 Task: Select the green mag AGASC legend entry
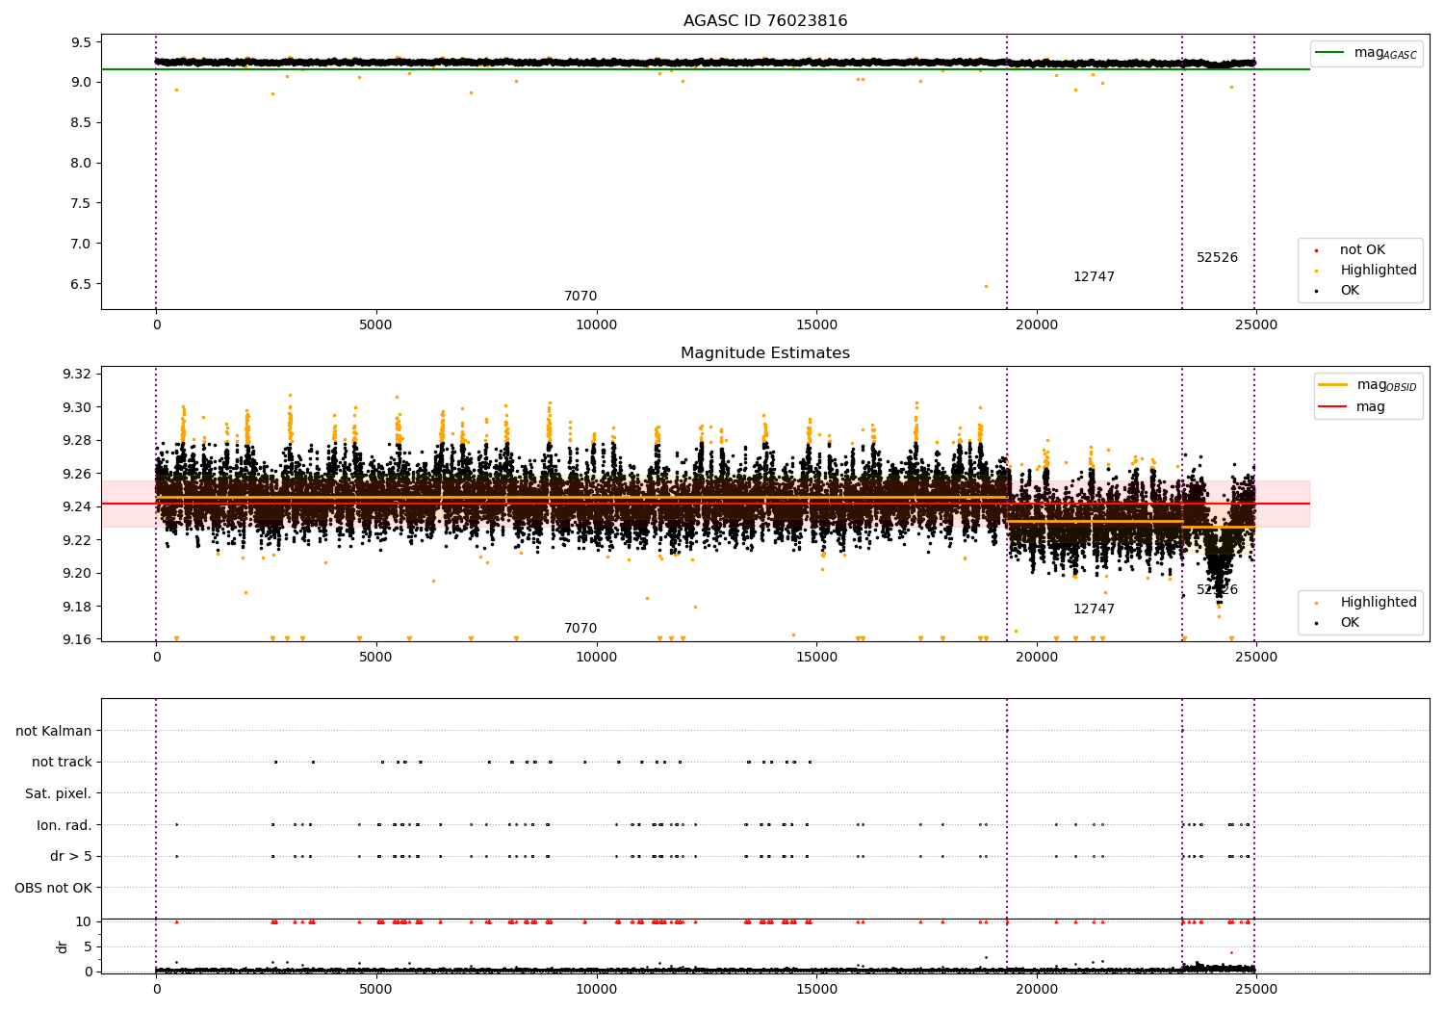pyautogui.click(x=1366, y=53)
